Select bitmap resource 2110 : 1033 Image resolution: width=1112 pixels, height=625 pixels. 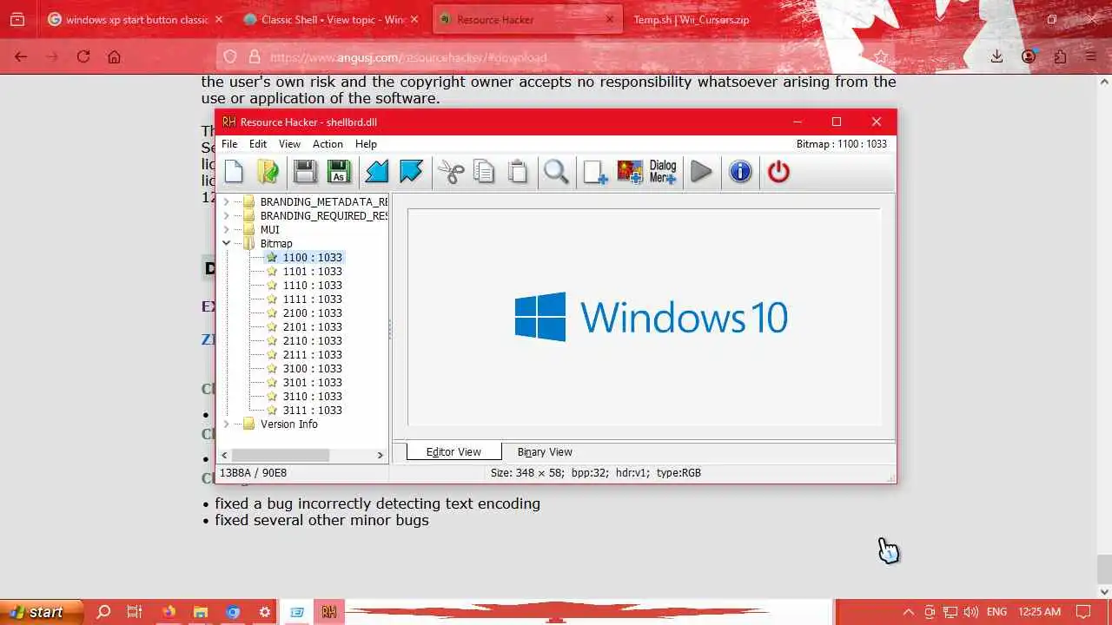click(312, 340)
